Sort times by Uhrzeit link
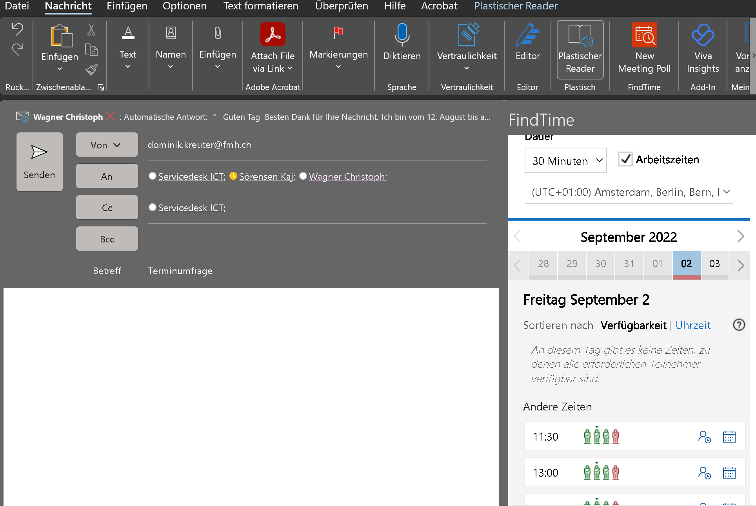 click(692, 325)
